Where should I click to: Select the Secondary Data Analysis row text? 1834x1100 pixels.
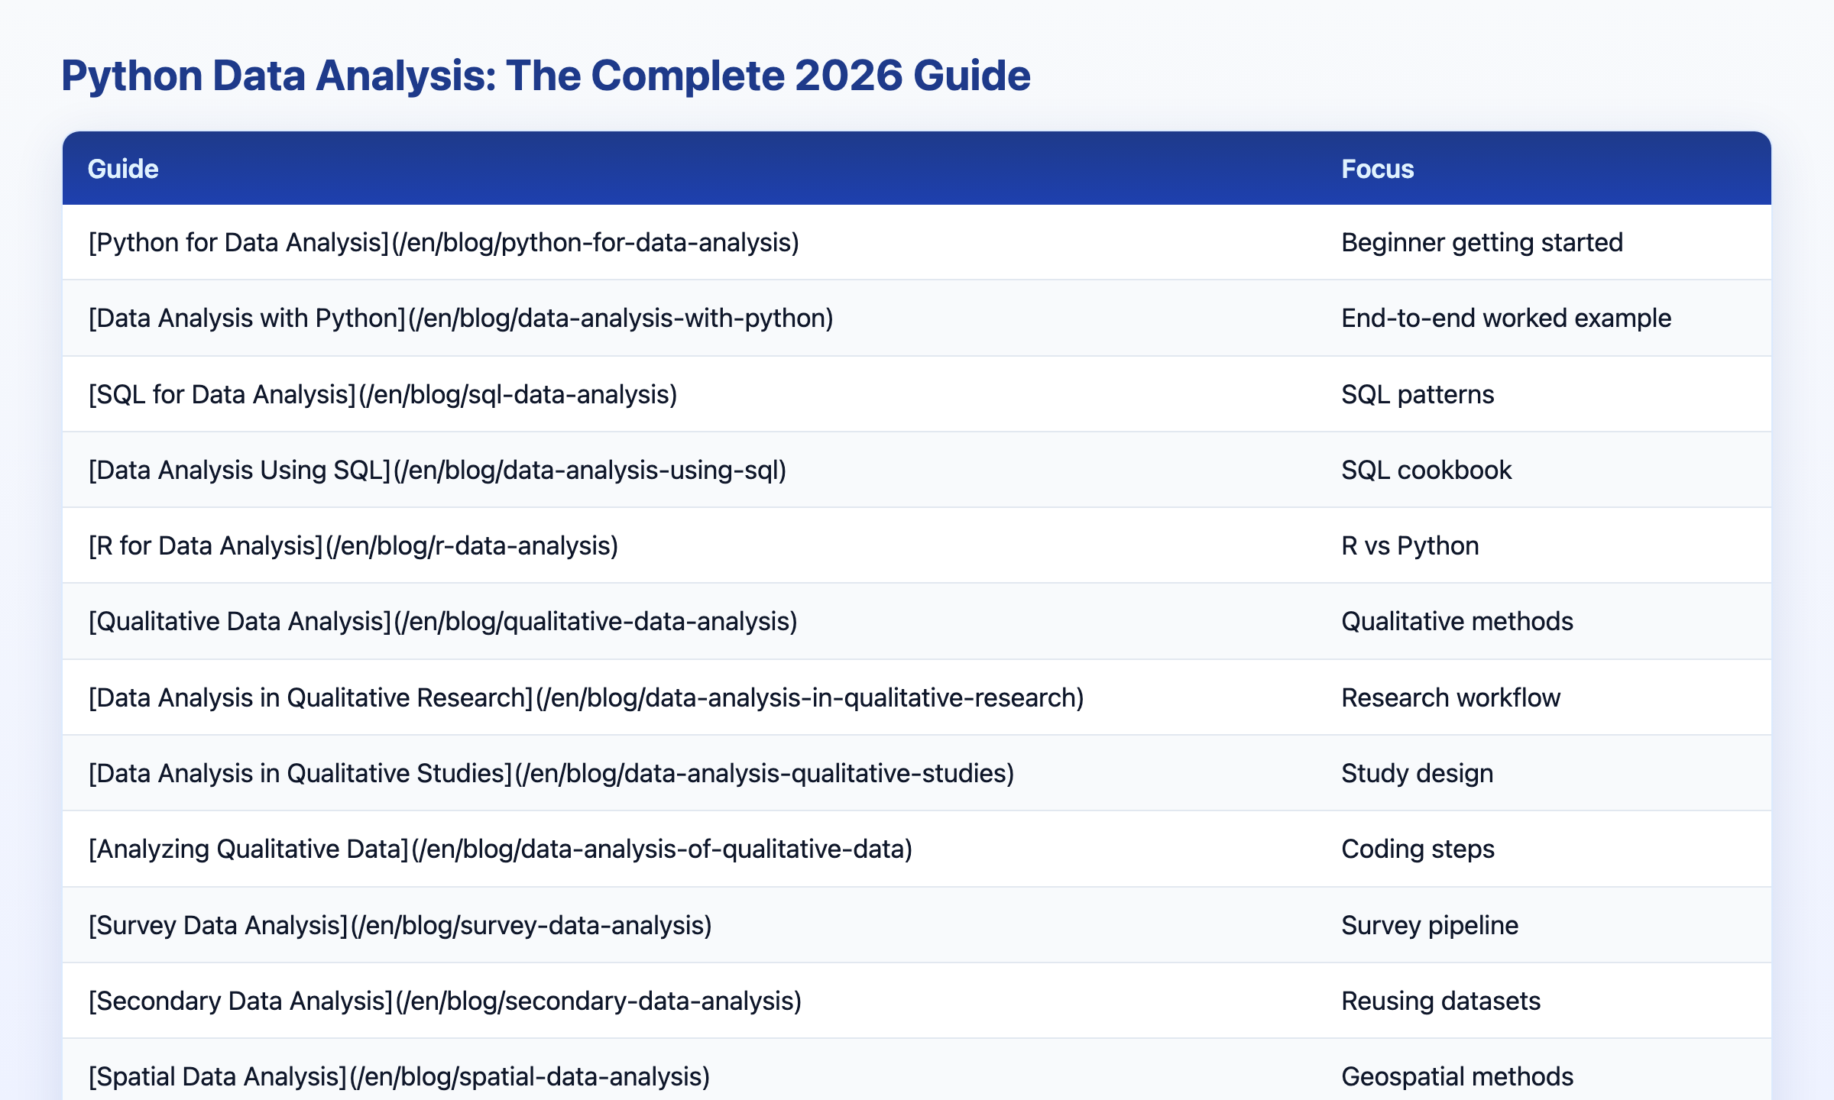tap(445, 1001)
